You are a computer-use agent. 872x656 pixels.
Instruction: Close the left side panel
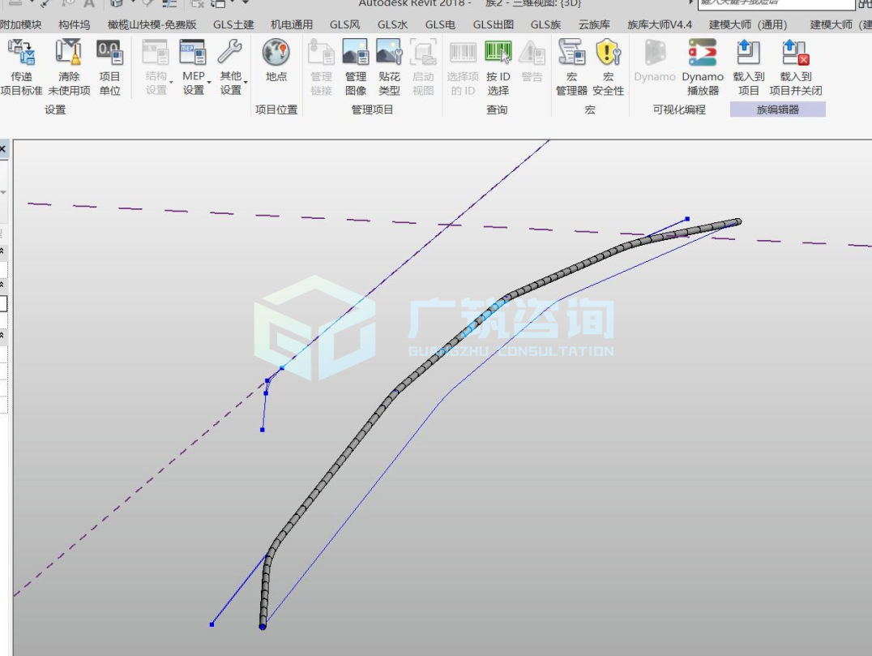[x=2, y=148]
